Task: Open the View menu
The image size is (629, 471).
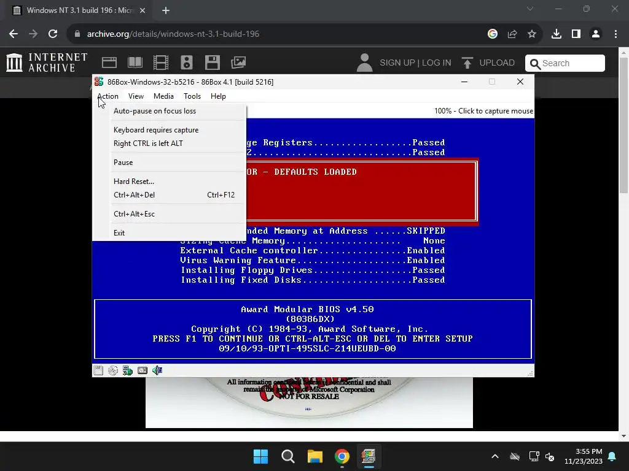Action: click(x=136, y=96)
